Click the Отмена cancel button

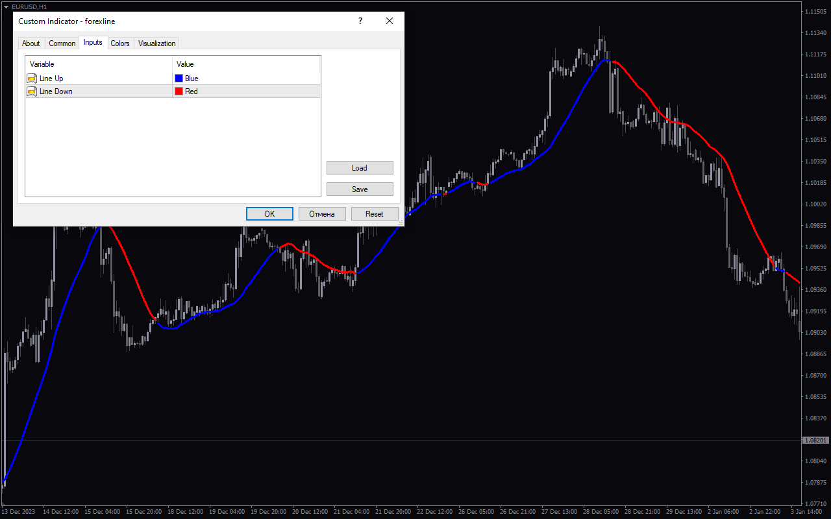click(322, 213)
